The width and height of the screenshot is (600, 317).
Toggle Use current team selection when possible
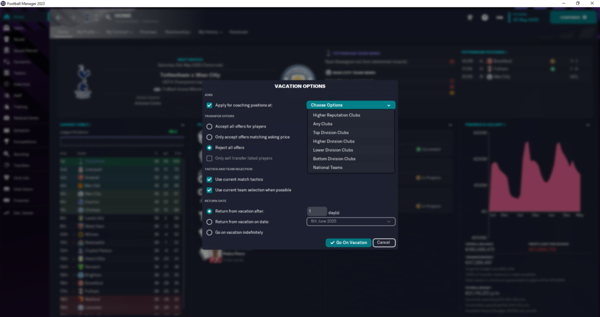pyautogui.click(x=209, y=190)
